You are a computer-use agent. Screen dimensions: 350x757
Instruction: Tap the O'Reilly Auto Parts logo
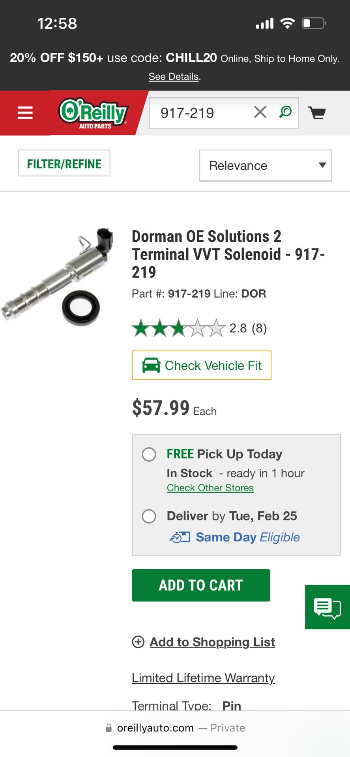click(x=94, y=113)
